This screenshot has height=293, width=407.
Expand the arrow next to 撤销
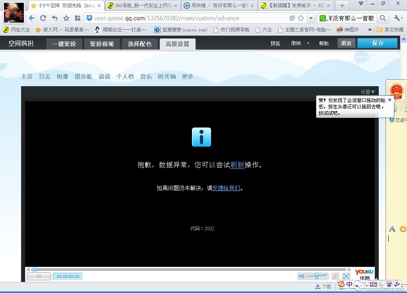pos(308,43)
